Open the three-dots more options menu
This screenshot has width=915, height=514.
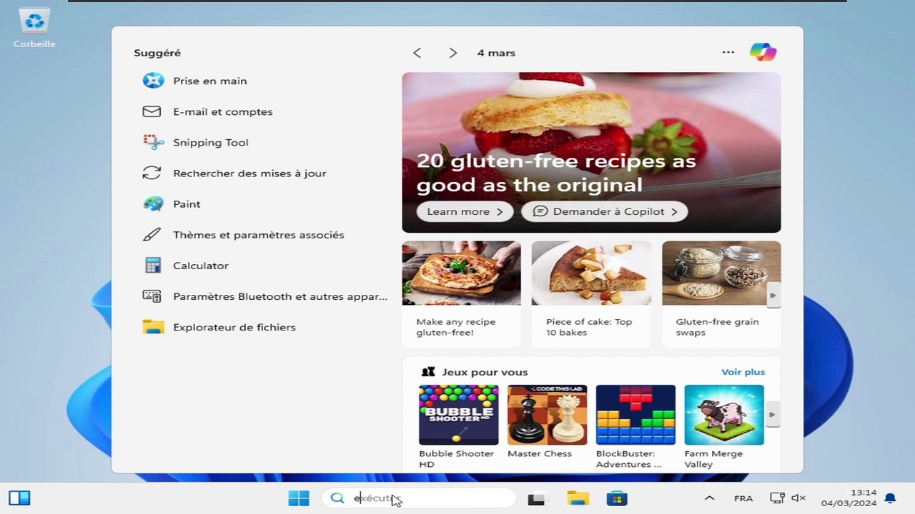point(728,52)
